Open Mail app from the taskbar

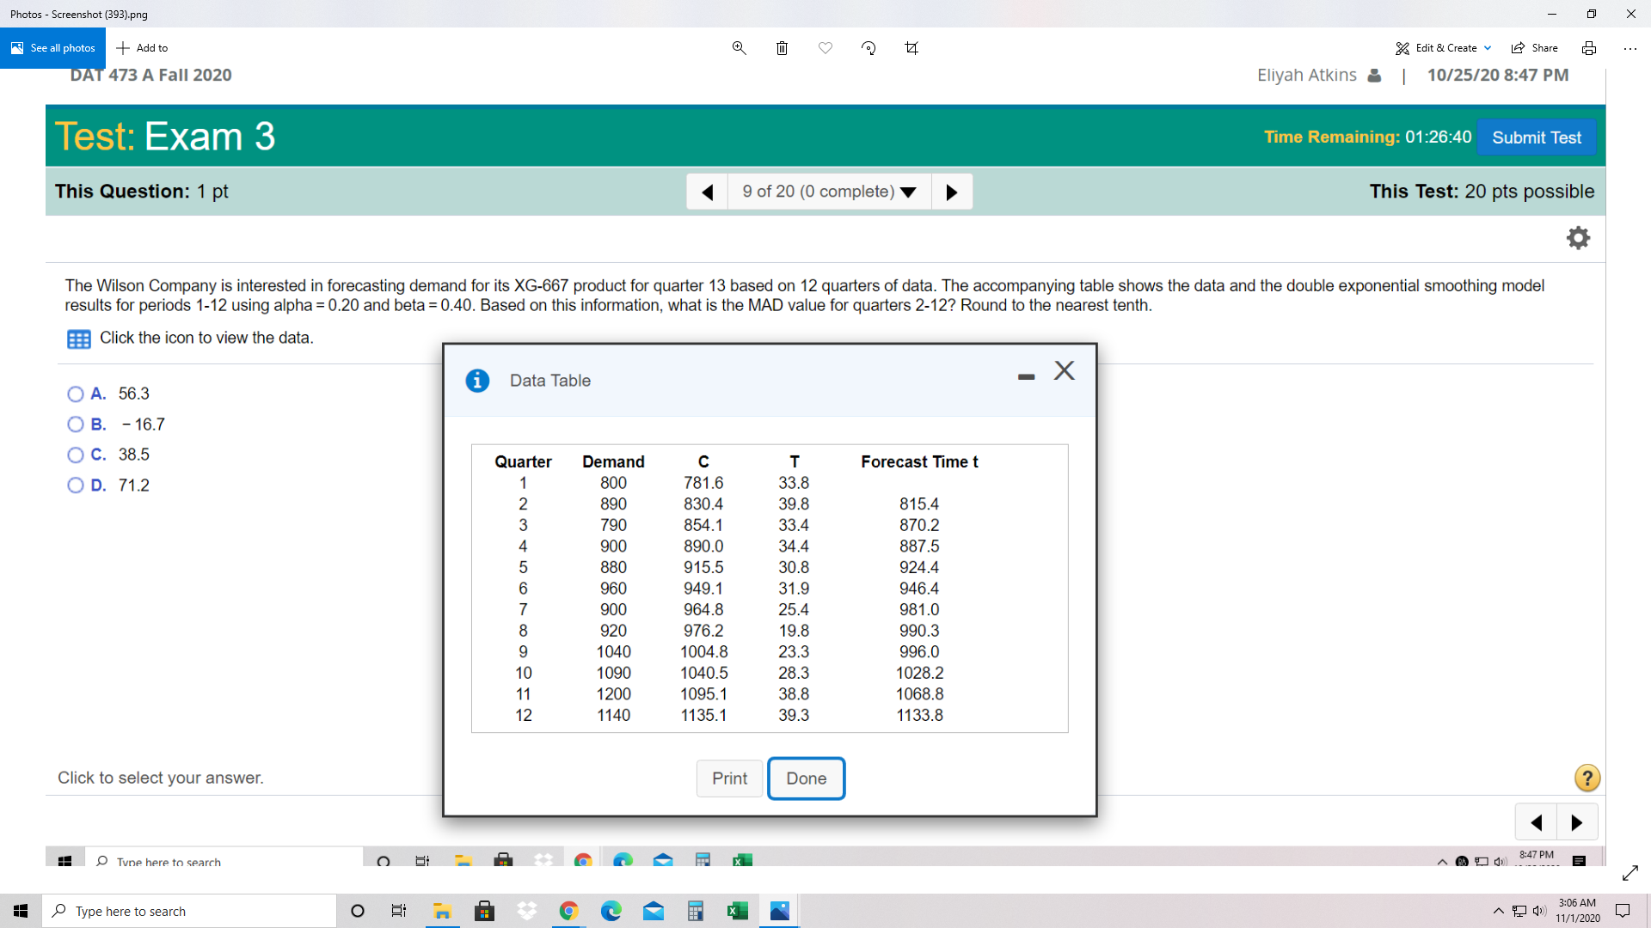653,911
